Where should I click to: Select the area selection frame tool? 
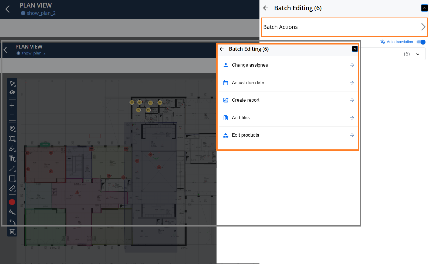[12, 139]
